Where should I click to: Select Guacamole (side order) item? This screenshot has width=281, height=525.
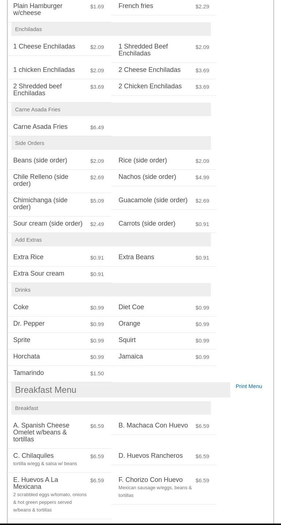pyautogui.click(x=153, y=200)
